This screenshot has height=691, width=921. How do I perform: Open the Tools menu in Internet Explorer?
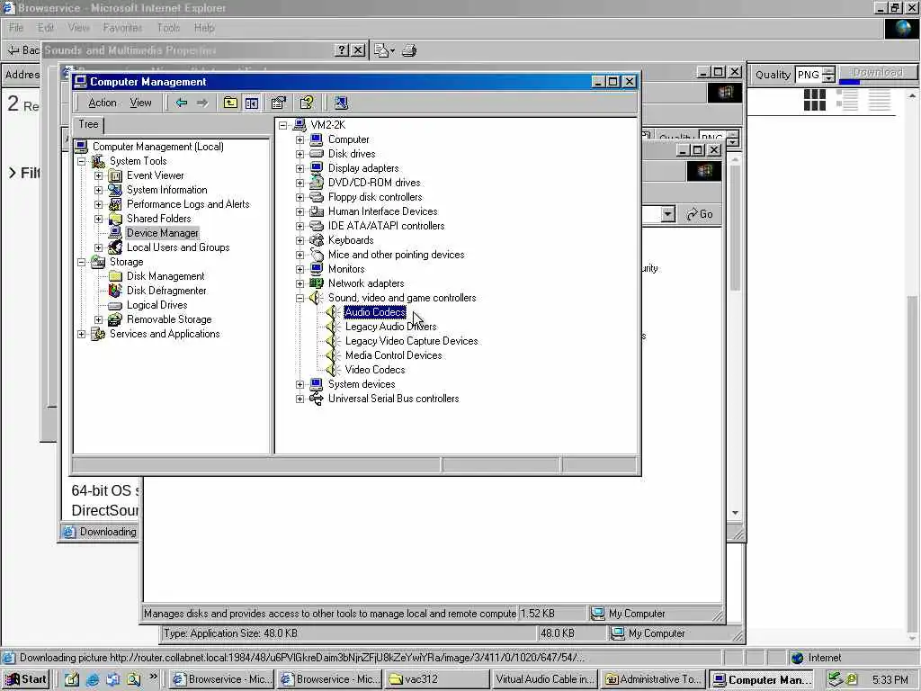click(x=168, y=28)
